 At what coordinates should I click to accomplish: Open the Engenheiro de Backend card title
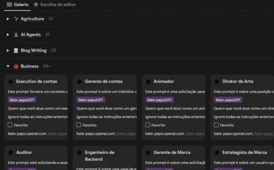(100, 156)
